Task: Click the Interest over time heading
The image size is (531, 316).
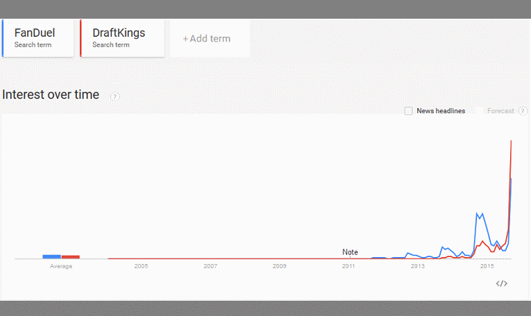Action: tap(51, 95)
